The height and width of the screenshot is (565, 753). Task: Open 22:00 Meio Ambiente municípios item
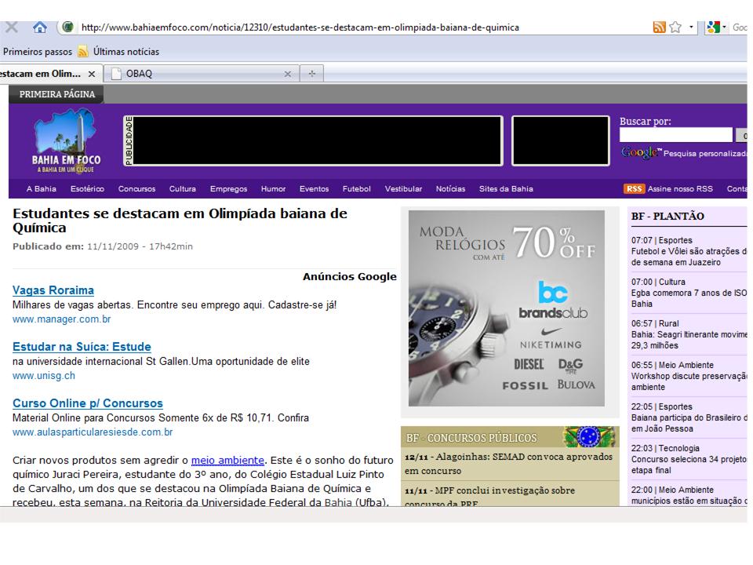pyautogui.click(x=689, y=495)
